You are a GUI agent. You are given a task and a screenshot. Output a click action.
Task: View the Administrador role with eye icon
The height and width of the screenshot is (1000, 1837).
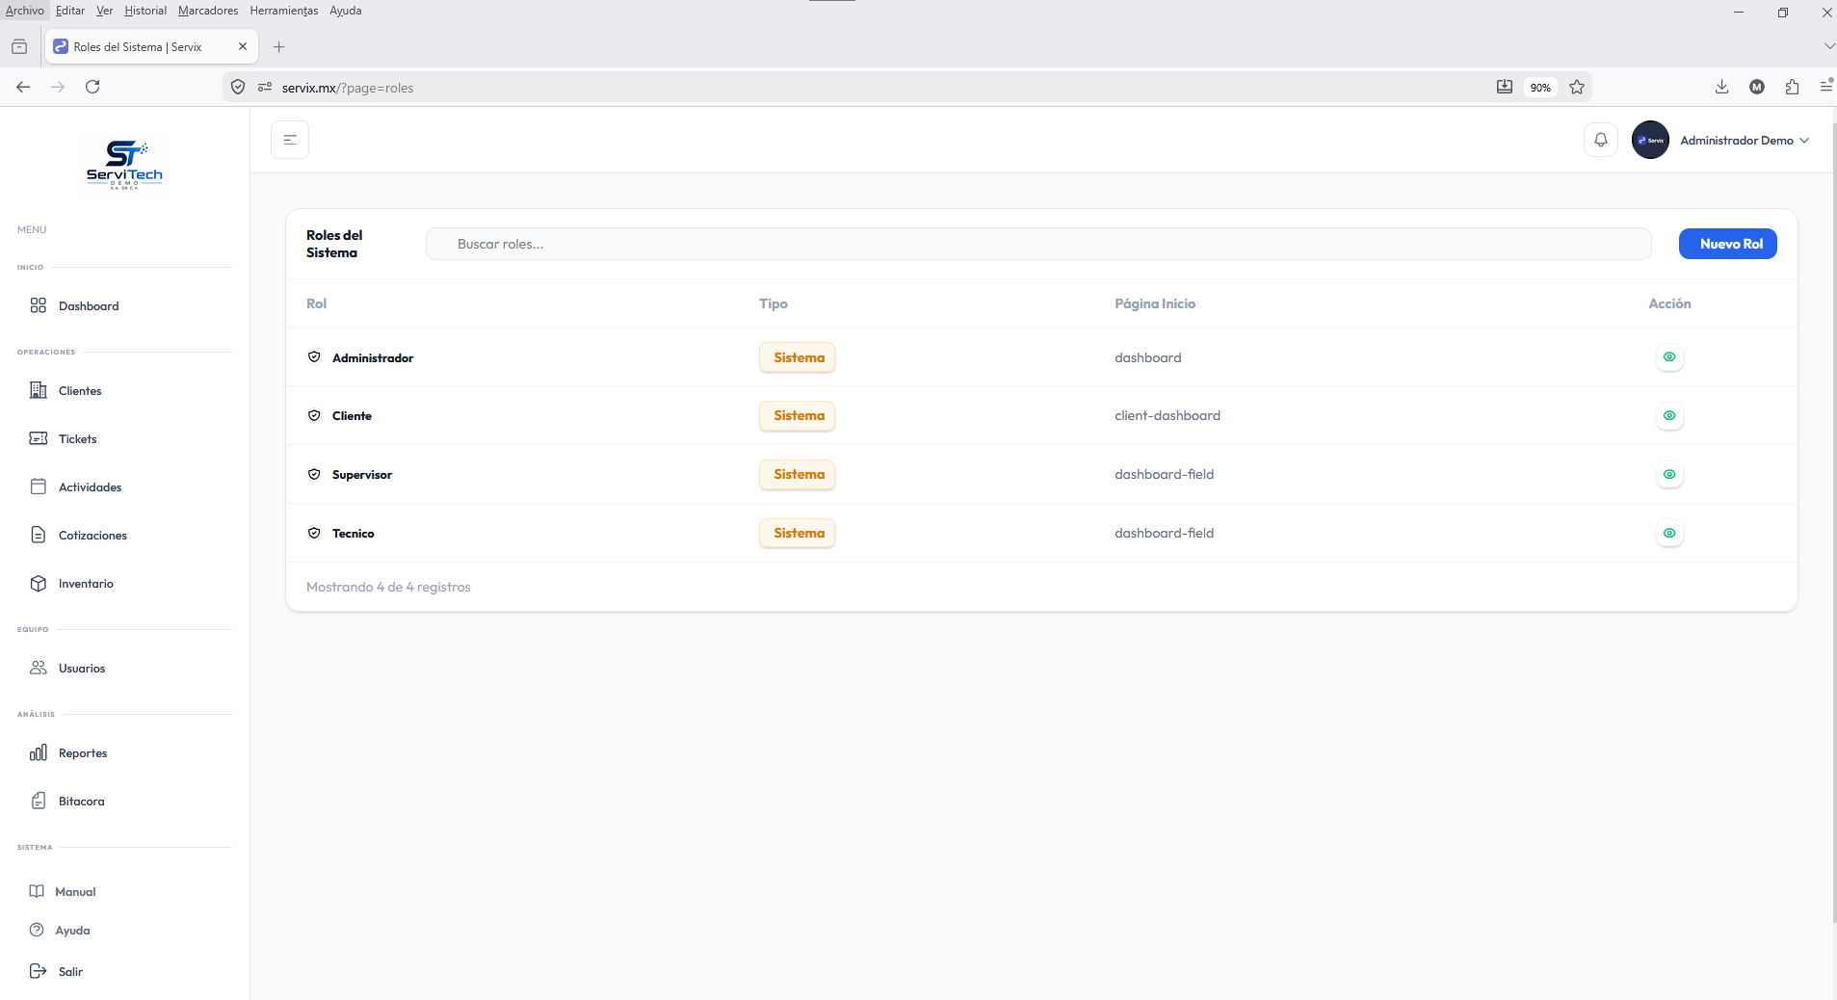click(1669, 357)
